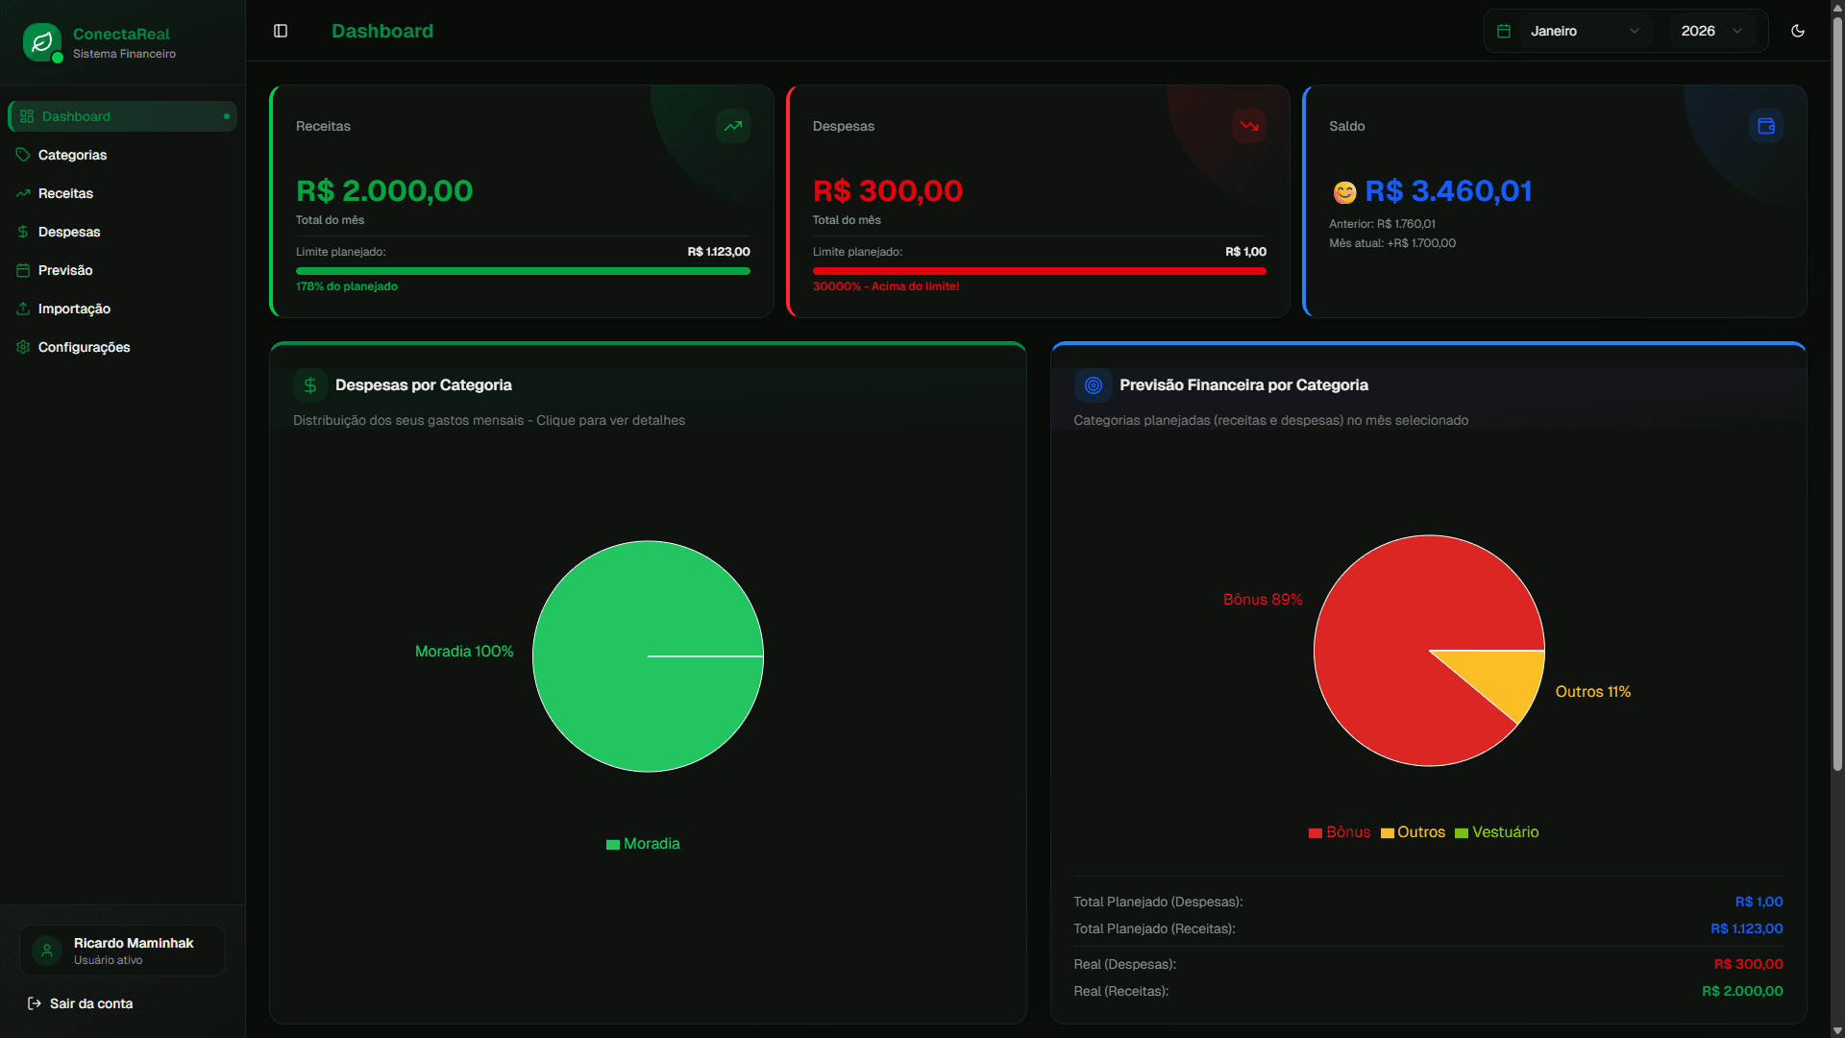Open Categorias page from sidebar
This screenshot has width=1845, height=1038.
coord(122,155)
